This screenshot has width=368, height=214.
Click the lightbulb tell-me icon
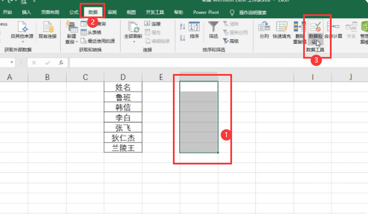(x=232, y=13)
